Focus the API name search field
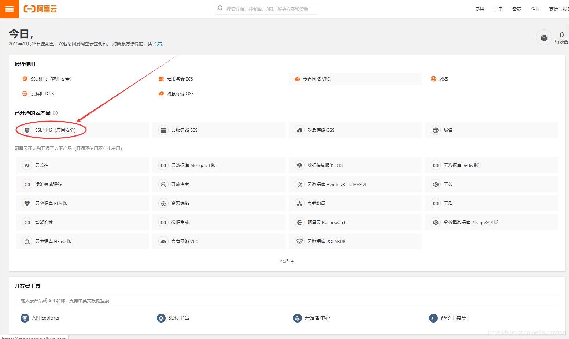Viewport: 569px width, 339px height. click(287, 301)
